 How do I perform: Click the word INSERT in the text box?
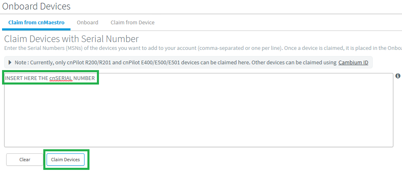point(14,78)
